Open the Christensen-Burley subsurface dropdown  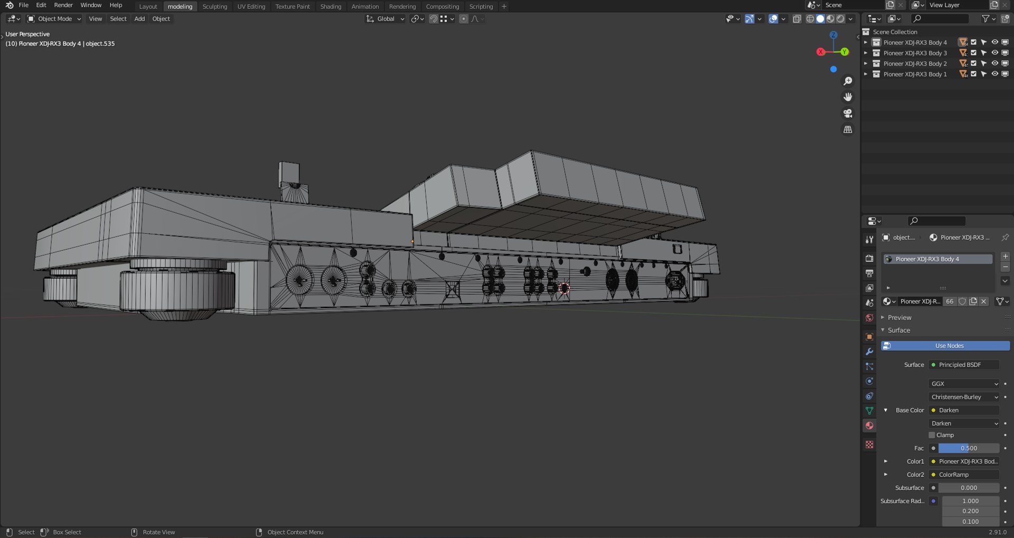click(x=964, y=397)
